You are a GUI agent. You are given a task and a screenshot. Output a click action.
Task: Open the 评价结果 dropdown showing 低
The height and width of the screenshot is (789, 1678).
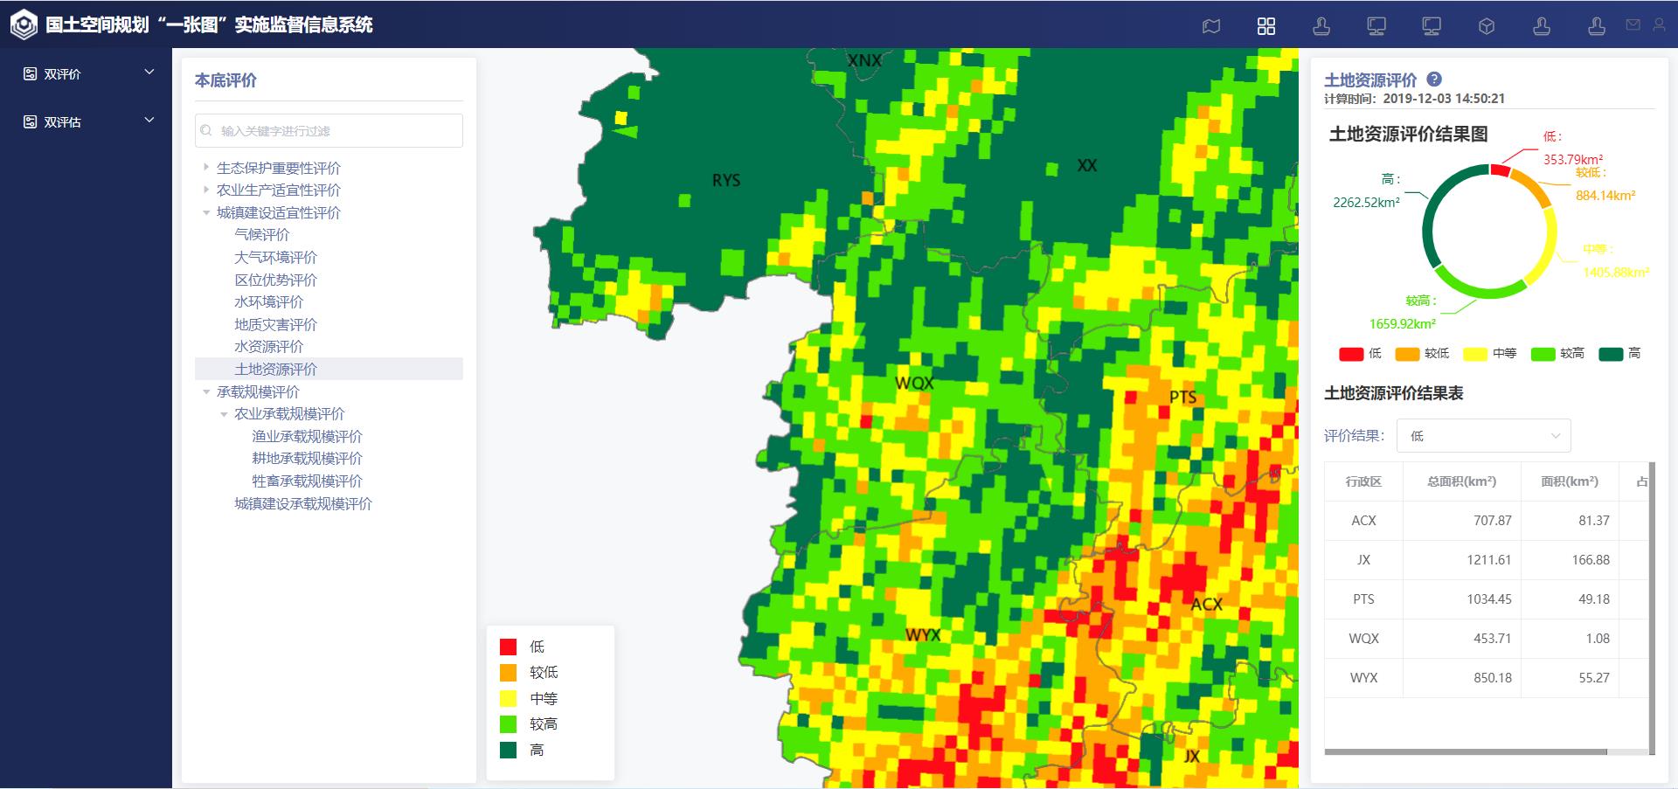tap(1483, 436)
